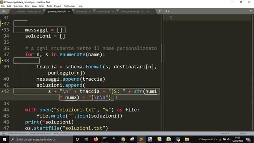Open Task View in taskbar
Image resolution: width=254 pixels, height=143 pixels.
(x=86, y=139)
